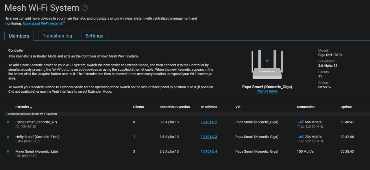Click the Keenetic router image
This screenshot has height=170, width=370.
tap(267, 64)
